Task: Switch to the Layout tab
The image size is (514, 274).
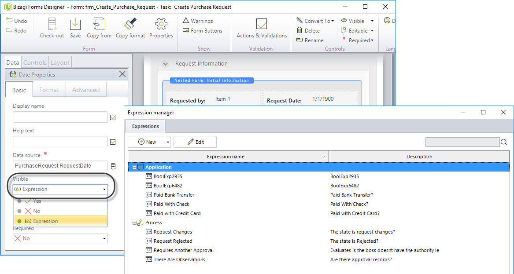Action: pyautogui.click(x=60, y=62)
